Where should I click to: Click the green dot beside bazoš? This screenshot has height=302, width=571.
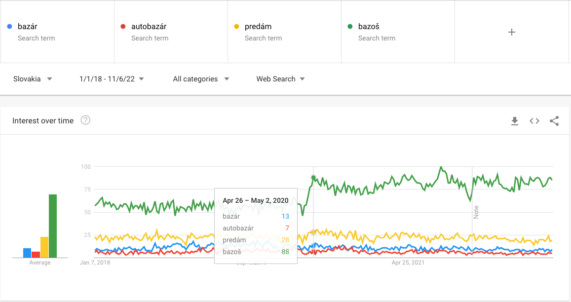point(350,26)
